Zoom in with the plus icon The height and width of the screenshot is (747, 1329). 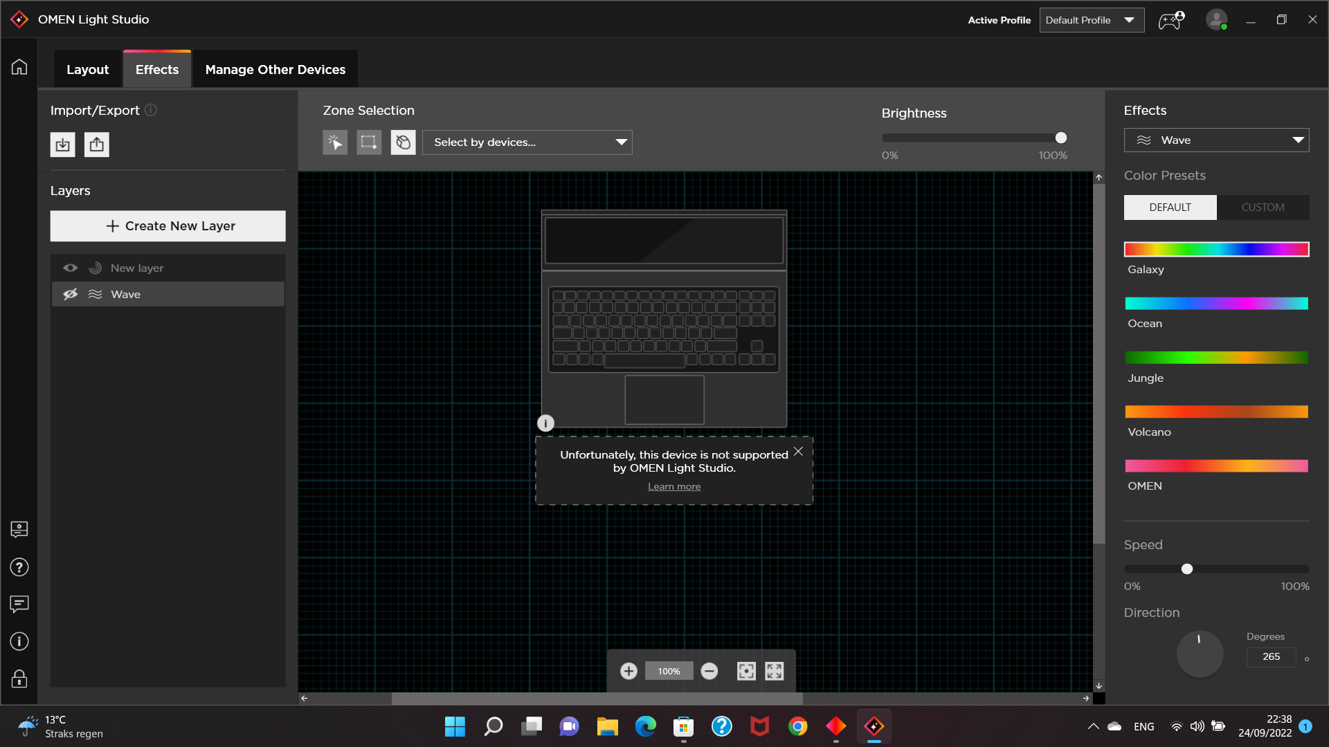[629, 671]
